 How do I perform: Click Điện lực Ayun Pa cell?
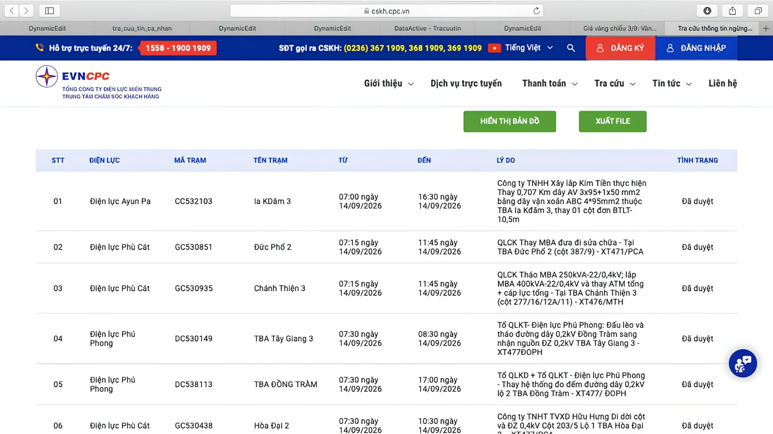(120, 201)
